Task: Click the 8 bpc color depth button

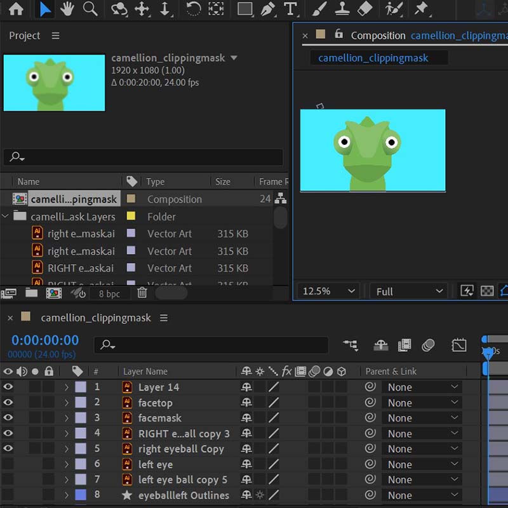Action: coord(109,293)
